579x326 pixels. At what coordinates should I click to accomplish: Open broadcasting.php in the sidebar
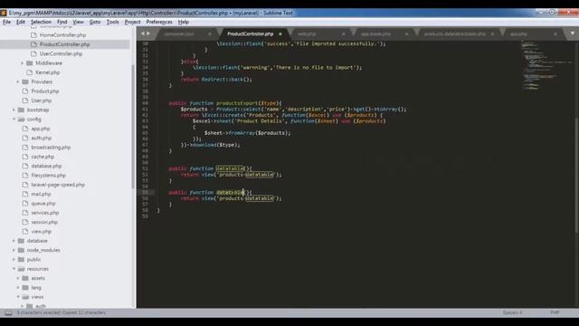[x=51, y=148]
